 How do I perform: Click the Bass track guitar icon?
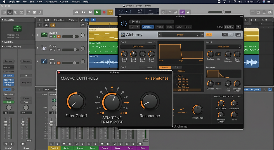(44, 61)
